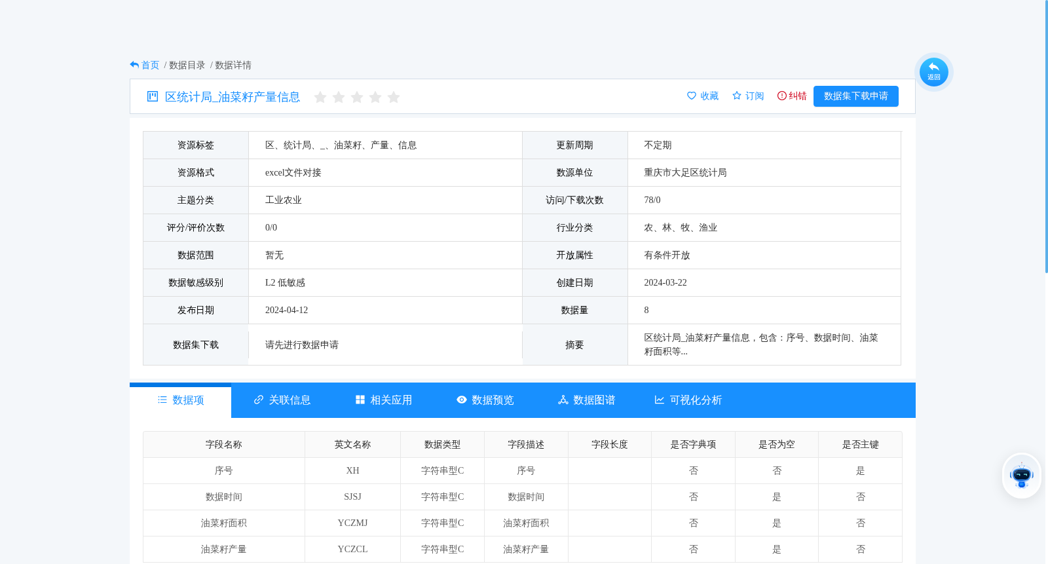Click 数据集下载申请 button
Viewport: 1048px width, 564px height.
tap(856, 96)
